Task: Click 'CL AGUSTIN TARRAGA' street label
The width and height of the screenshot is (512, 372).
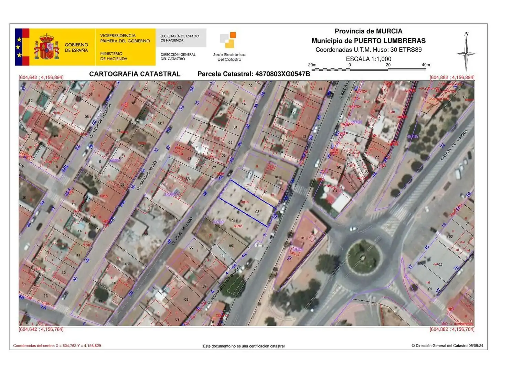Action: click(x=100, y=121)
